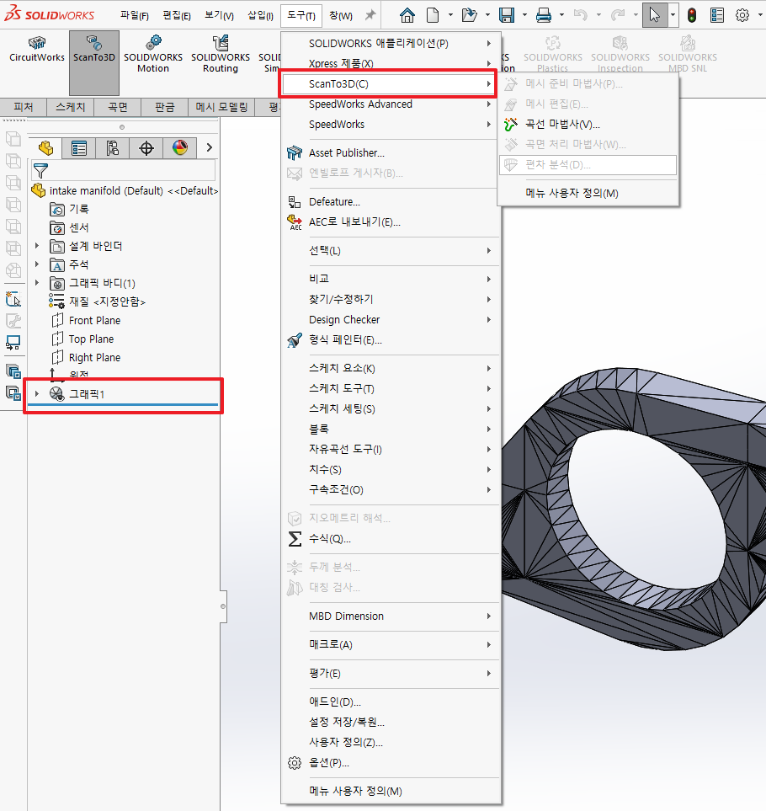The image size is (766, 811).
Task: Open 형식 페인터(E) format painter
Action: 345,340
